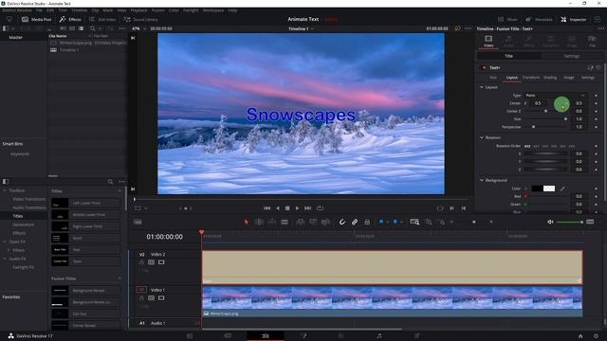Play the timeline in reverse
The width and height of the screenshot is (607, 341).
(278, 208)
